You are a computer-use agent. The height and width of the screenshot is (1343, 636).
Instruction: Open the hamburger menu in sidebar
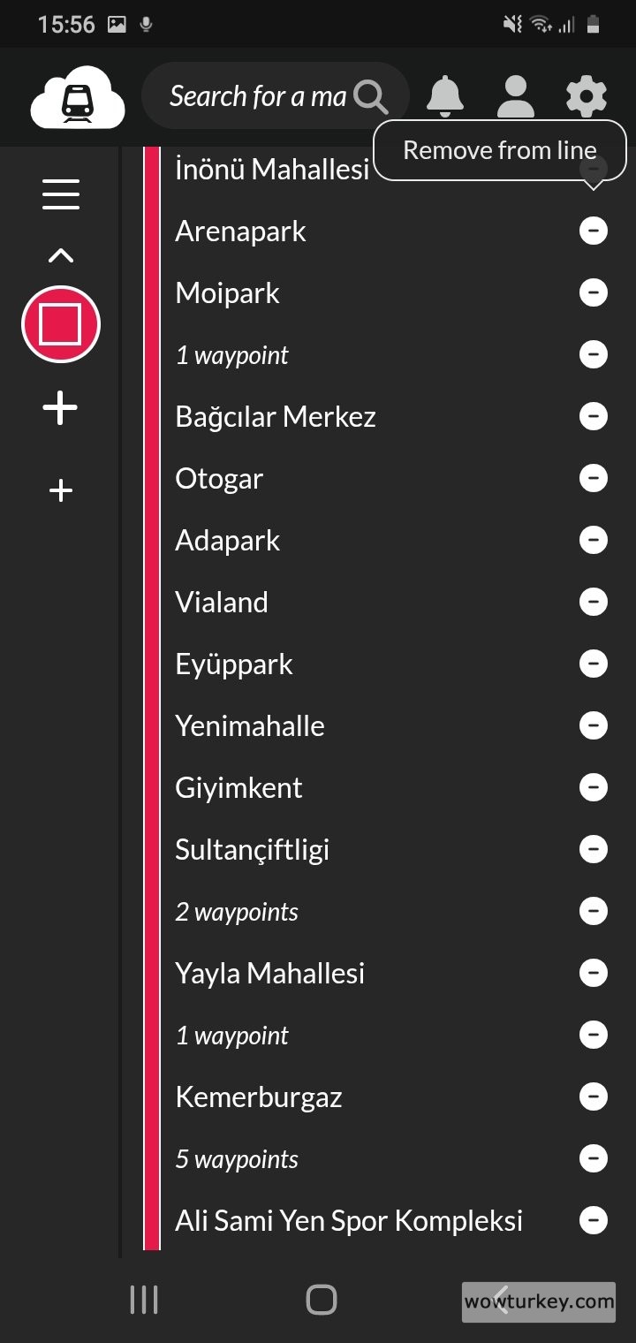tap(61, 194)
